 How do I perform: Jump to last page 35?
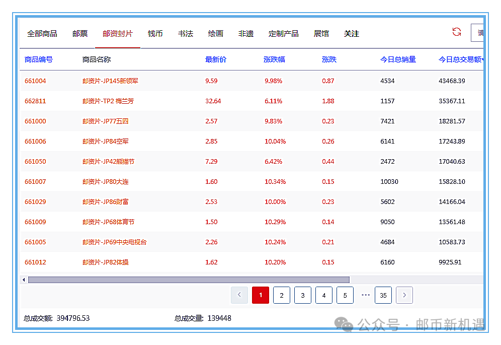383,295
